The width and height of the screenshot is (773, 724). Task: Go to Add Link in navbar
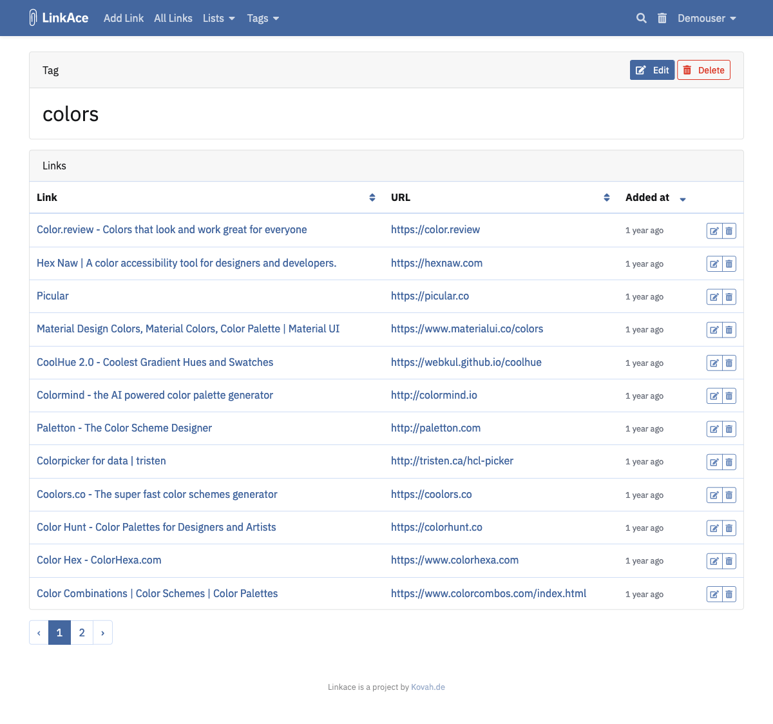[124, 18]
